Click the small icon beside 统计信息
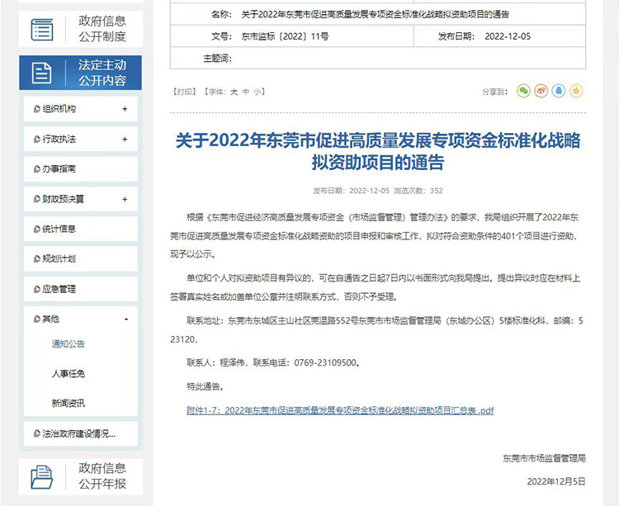 [x=36, y=229]
